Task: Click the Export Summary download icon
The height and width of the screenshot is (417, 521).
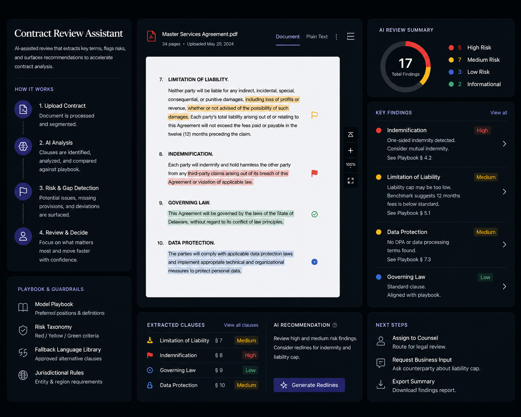Action: [381, 385]
